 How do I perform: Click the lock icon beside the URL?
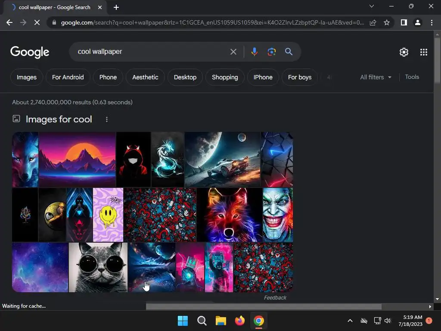coord(54,22)
